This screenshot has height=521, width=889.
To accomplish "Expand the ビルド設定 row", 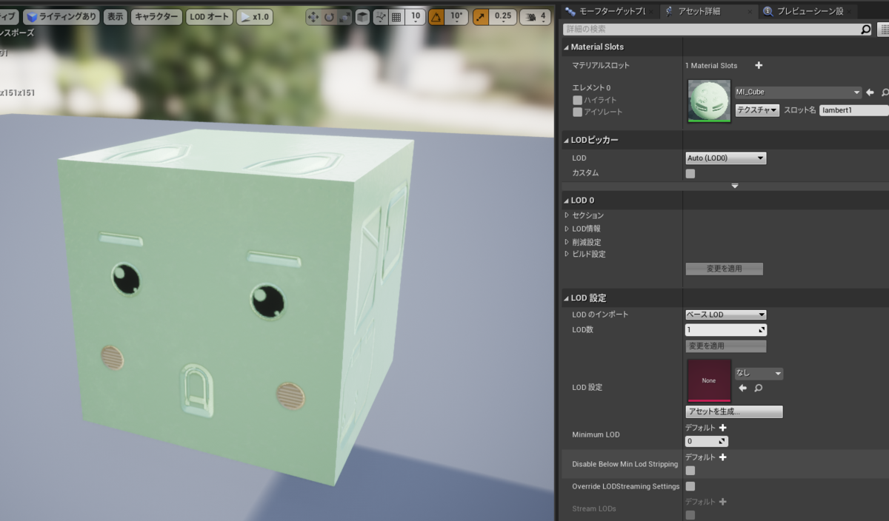I will click(x=567, y=254).
